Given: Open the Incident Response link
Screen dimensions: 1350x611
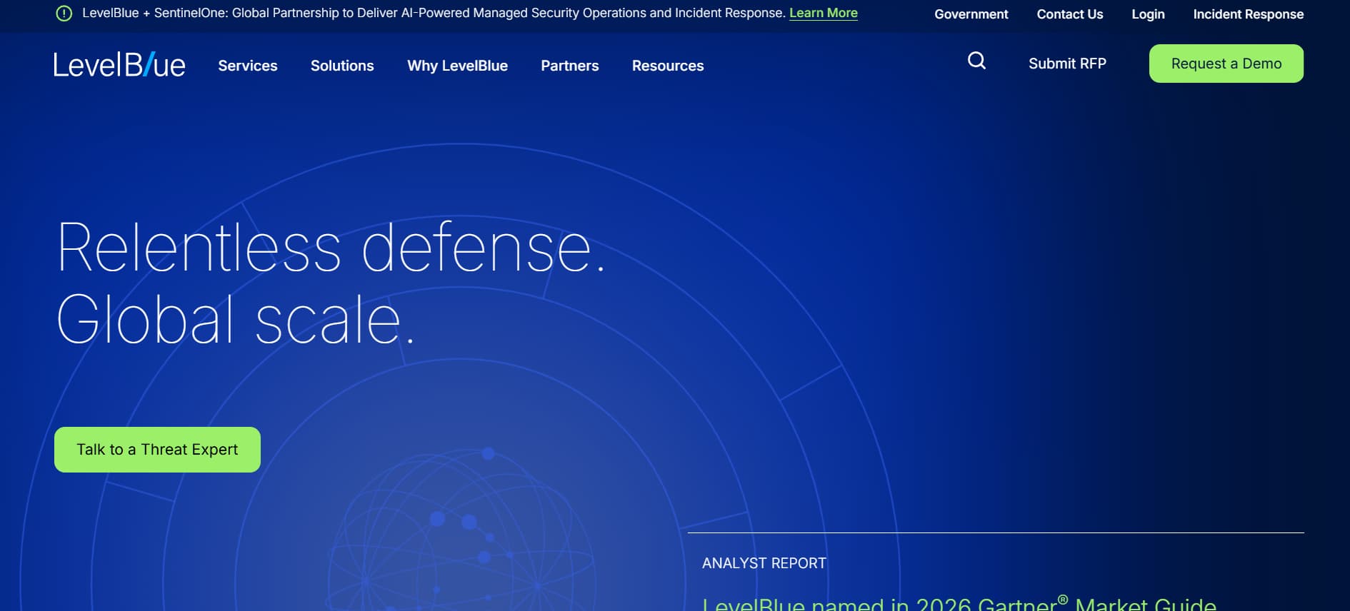Looking at the screenshot, I should point(1249,14).
